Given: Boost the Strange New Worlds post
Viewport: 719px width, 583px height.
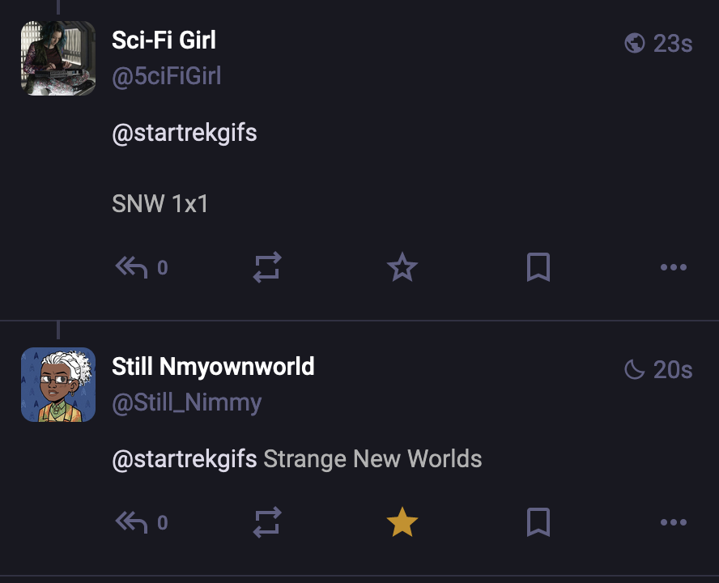Looking at the screenshot, I should pos(267,522).
